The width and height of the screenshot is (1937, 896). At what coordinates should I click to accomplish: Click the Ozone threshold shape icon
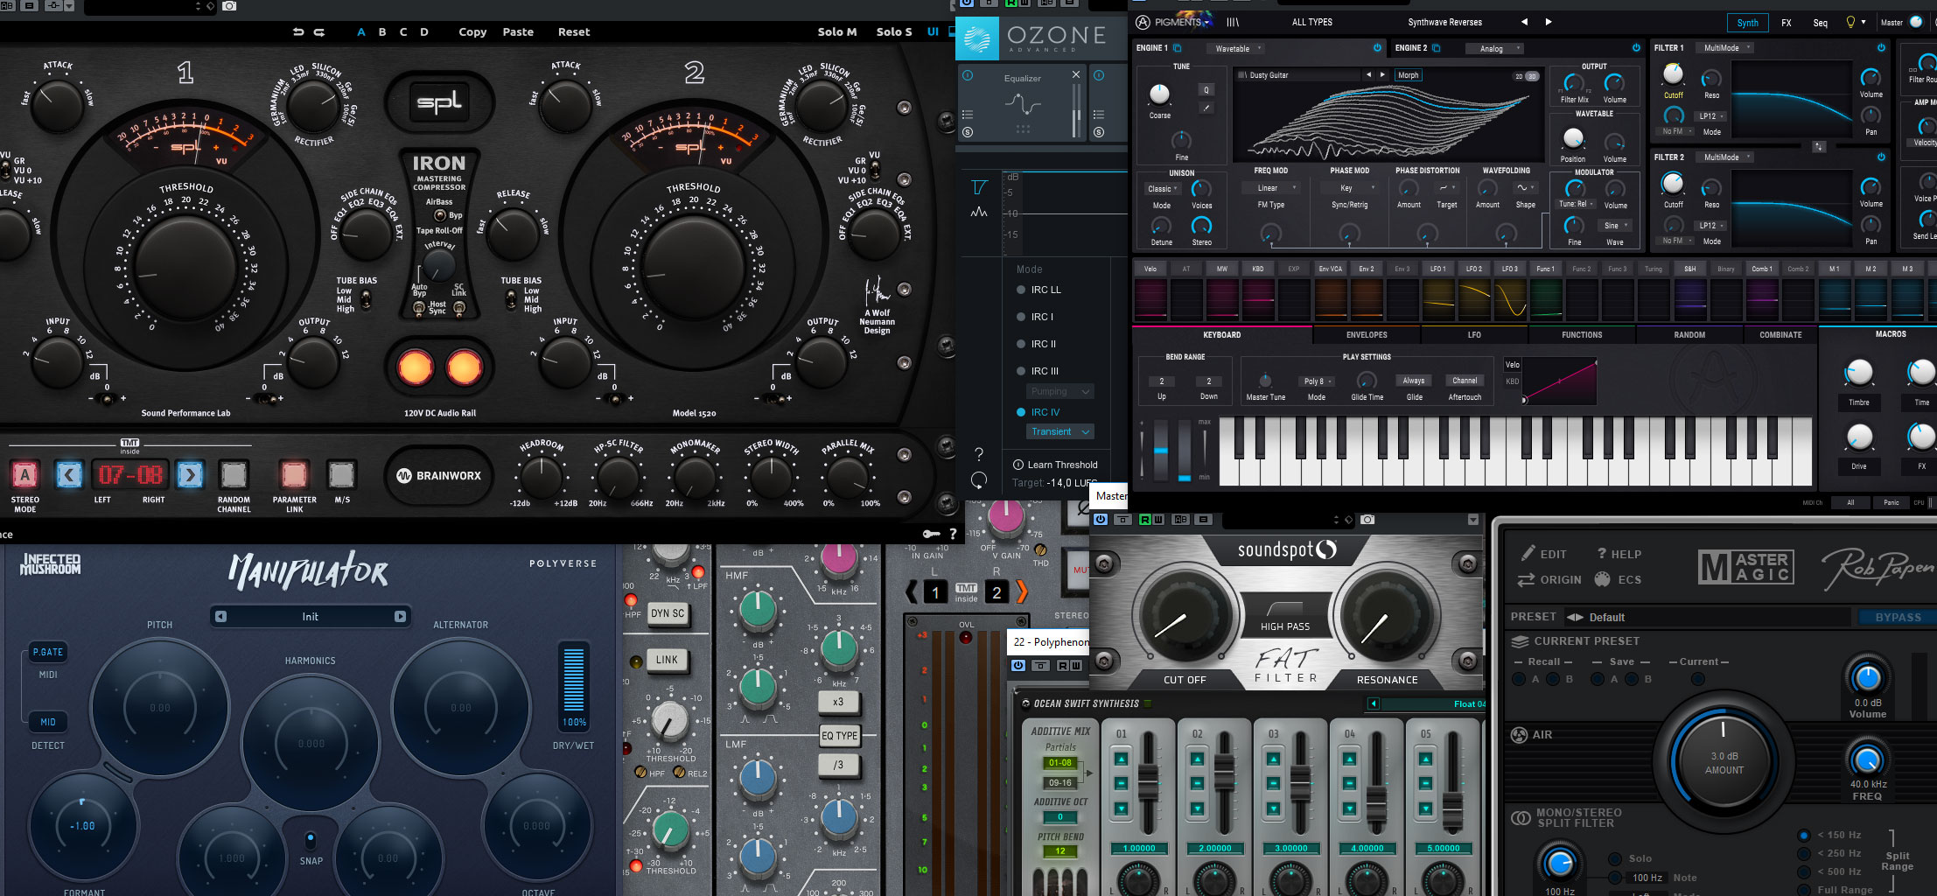[x=979, y=186]
